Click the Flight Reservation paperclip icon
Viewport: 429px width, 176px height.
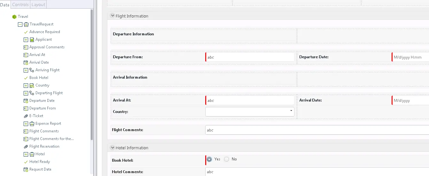pos(26,146)
